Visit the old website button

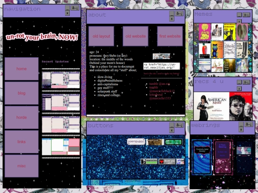(136, 36)
